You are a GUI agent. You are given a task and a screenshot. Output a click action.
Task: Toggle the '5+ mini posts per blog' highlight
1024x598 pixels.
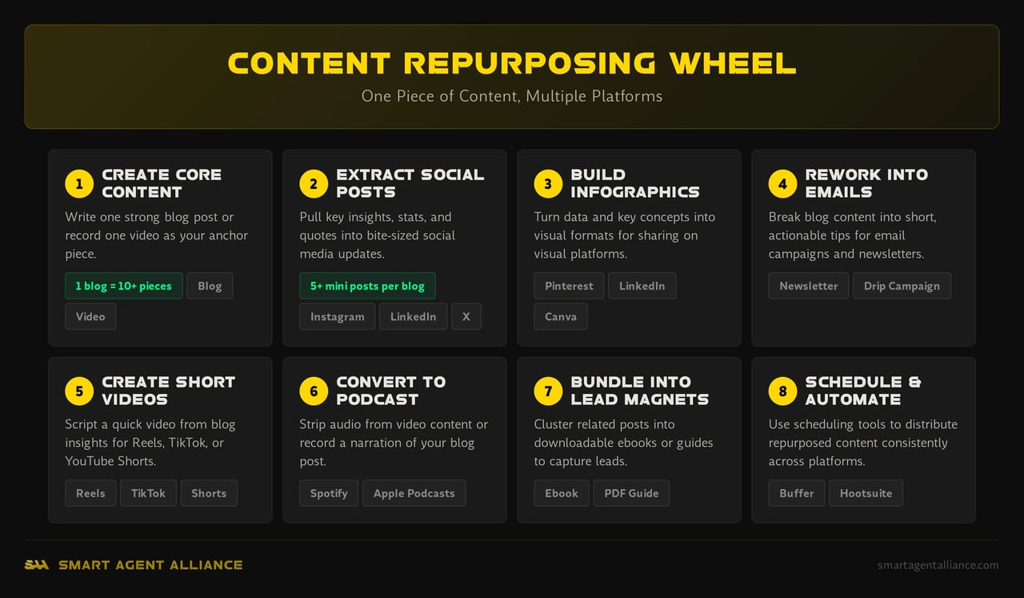point(367,285)
